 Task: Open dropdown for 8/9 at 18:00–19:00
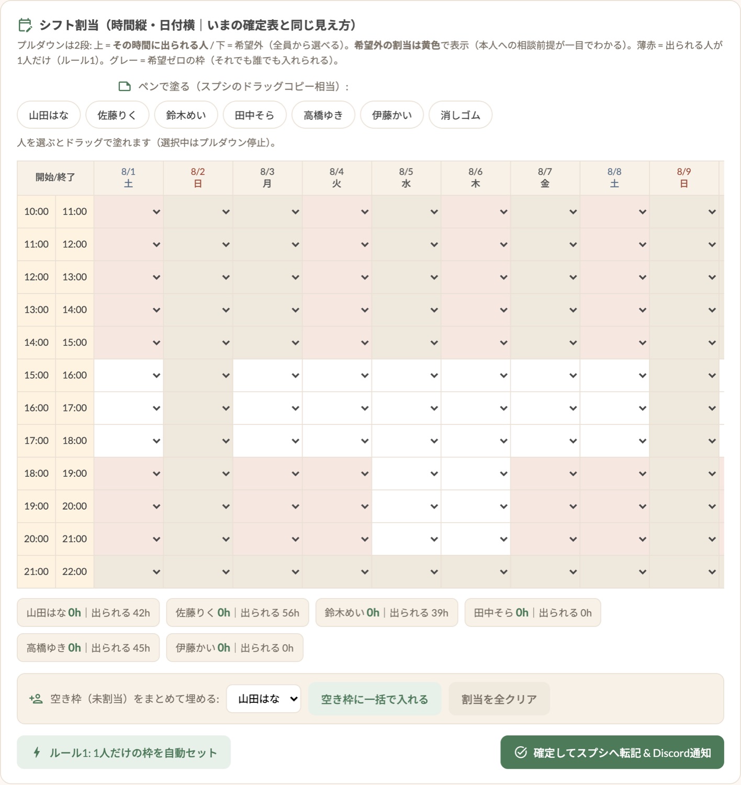coord(684,474)
